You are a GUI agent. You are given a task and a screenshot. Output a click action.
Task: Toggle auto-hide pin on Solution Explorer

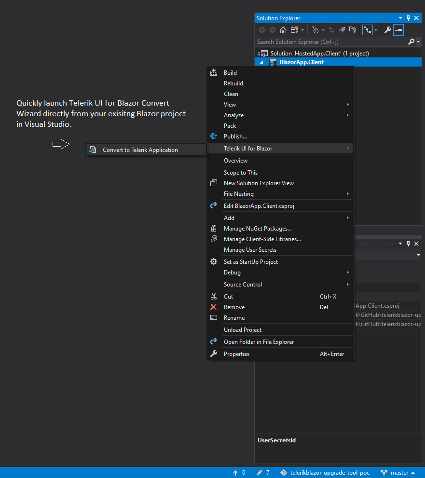click(x=408, y=18)
